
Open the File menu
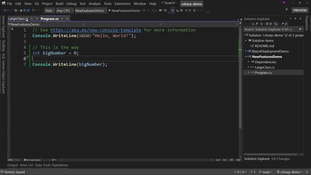[x=9, y=3]
